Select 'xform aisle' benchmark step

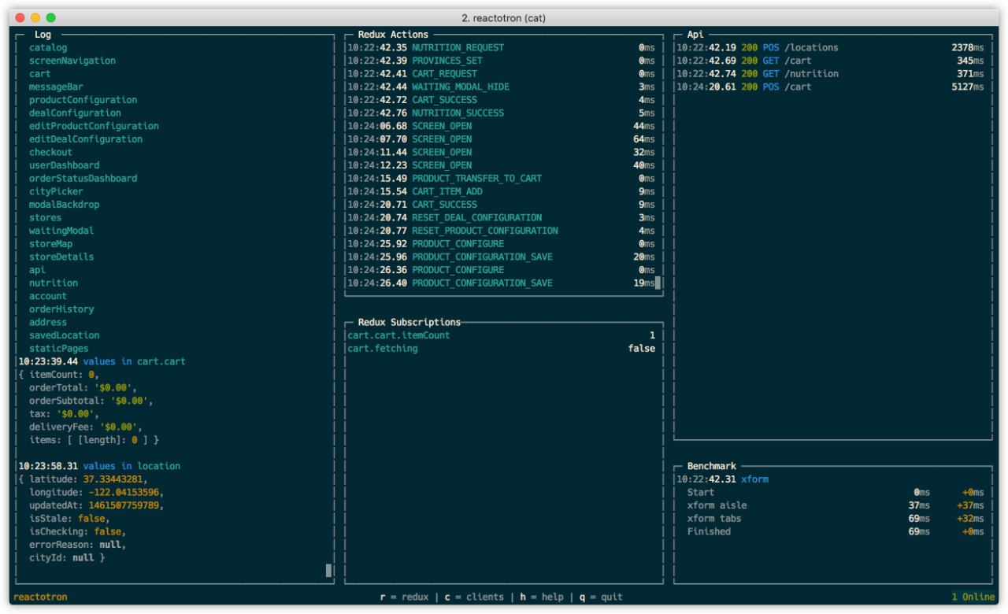point(835,505)
